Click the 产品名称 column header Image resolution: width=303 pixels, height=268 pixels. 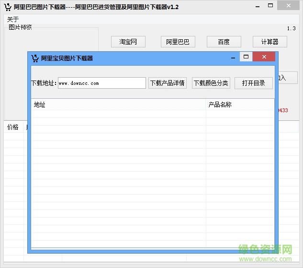(239, 105)
